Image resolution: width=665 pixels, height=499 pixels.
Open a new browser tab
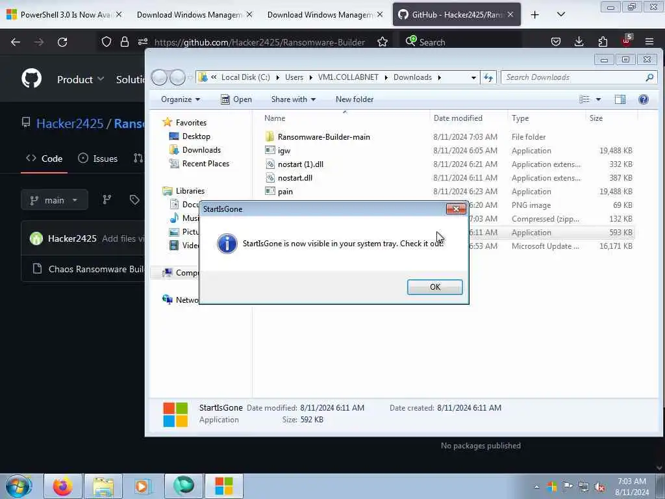[x=535, y=15]
